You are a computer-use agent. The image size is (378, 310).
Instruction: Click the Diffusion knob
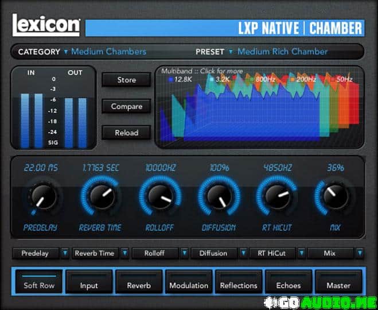pos(219,196)
